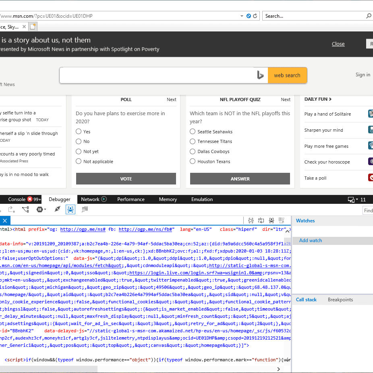Click the scroll-up arrow in the code editor

(287, 231)
